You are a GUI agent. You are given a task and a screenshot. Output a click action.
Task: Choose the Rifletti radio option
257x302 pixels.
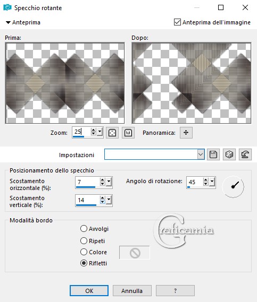(x=84, y=263)
